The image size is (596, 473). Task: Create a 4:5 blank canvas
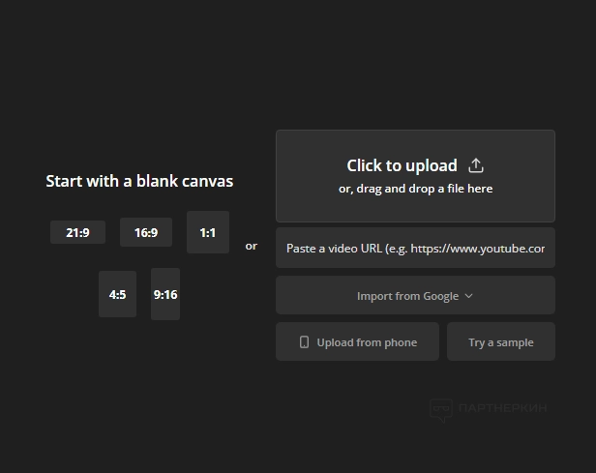[x=117, y=294]
